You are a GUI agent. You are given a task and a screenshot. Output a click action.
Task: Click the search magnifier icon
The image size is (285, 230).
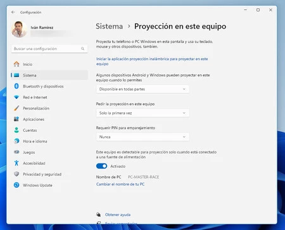[x=82, y=49]
